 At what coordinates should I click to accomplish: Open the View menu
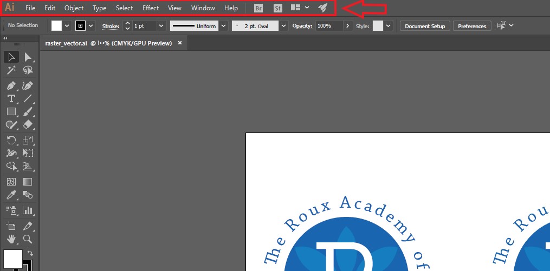click(x=174, y=8)
